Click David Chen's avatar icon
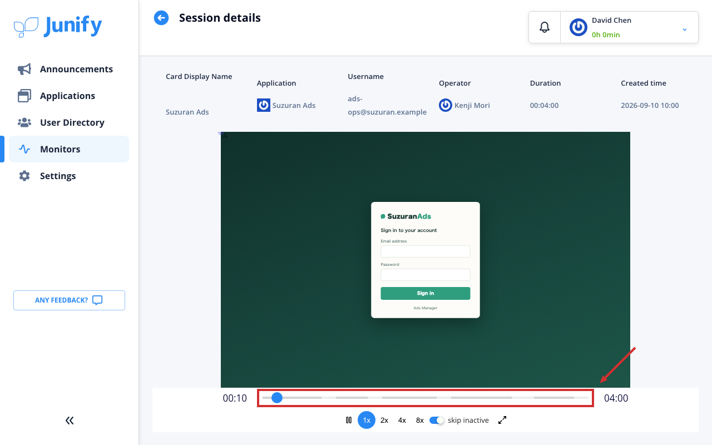Viewport: 712px width, 445px height. click(578, 27)
